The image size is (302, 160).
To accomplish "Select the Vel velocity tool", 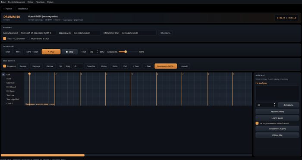I will [61, 66].
